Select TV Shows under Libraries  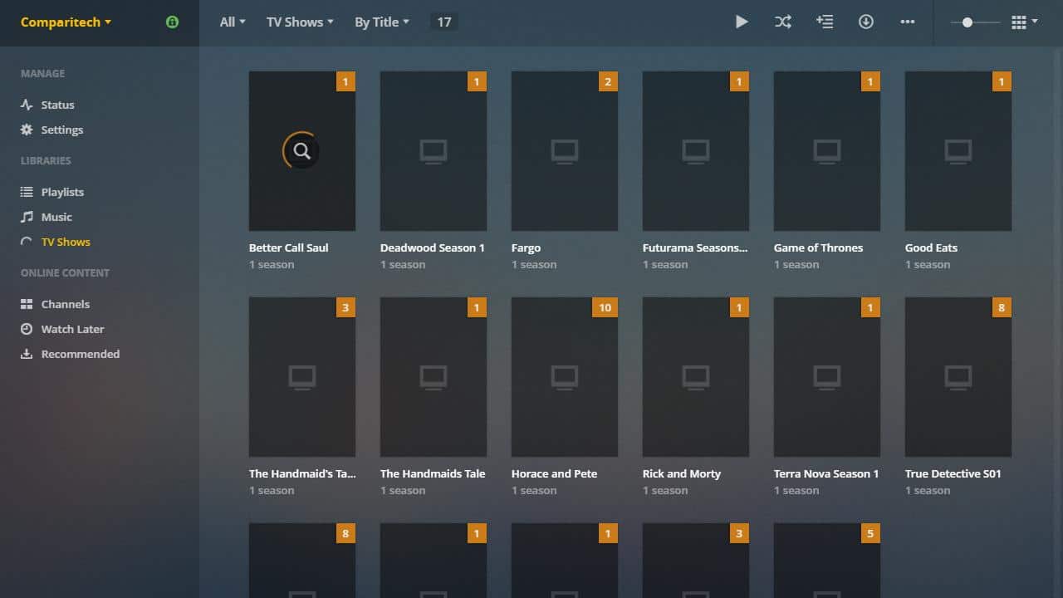point(66,242)
